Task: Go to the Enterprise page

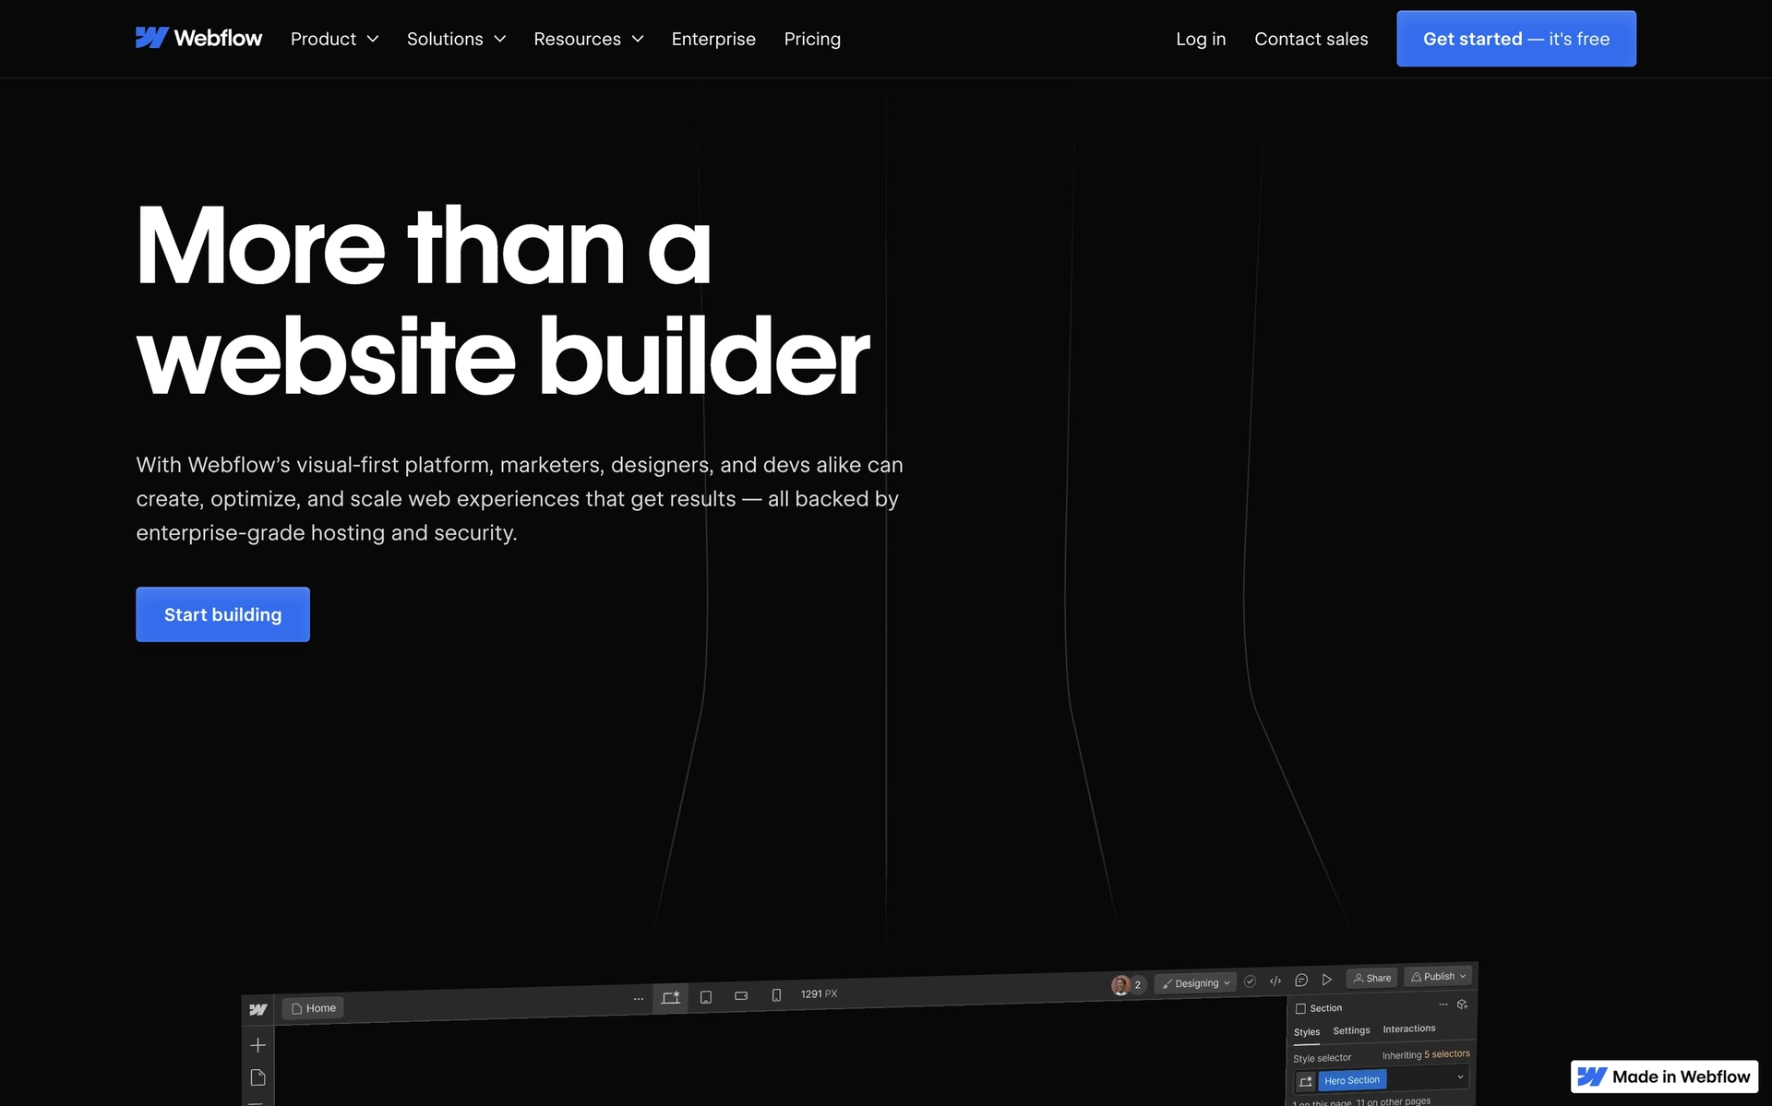Action: pyautogui.click(x=713, y=39)
